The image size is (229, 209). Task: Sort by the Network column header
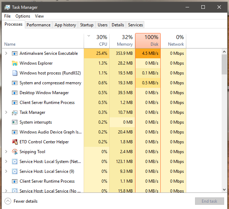click(174, 41)
